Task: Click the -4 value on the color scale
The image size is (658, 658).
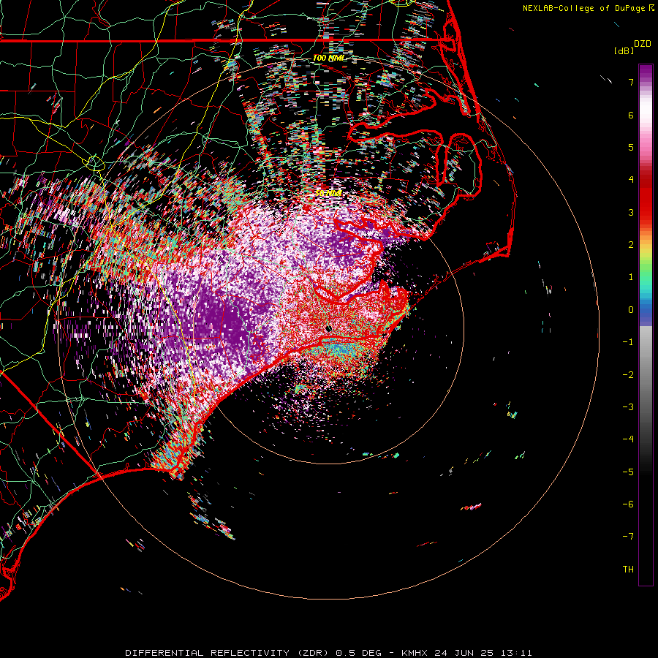Action: click(628, 439)
